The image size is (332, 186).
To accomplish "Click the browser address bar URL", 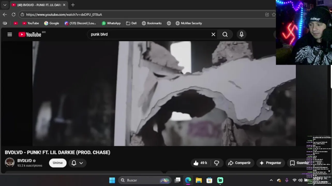I will pyautogui.click(x=64, y=15).
